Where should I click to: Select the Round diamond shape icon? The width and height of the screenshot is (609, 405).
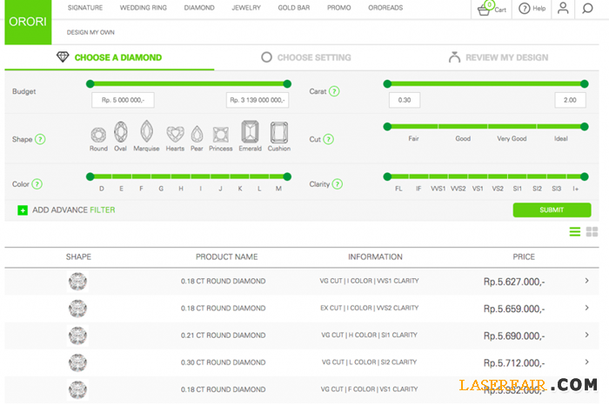(98, 134)
